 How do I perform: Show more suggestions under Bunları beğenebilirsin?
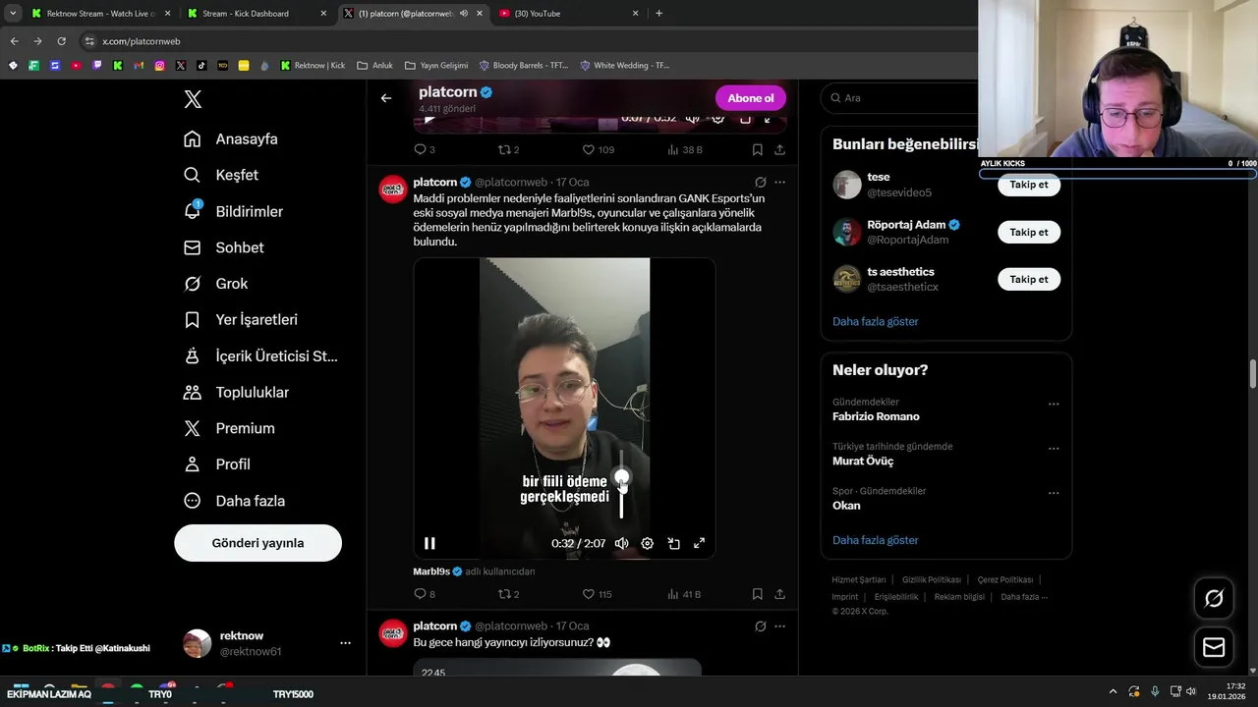[876, 321]
